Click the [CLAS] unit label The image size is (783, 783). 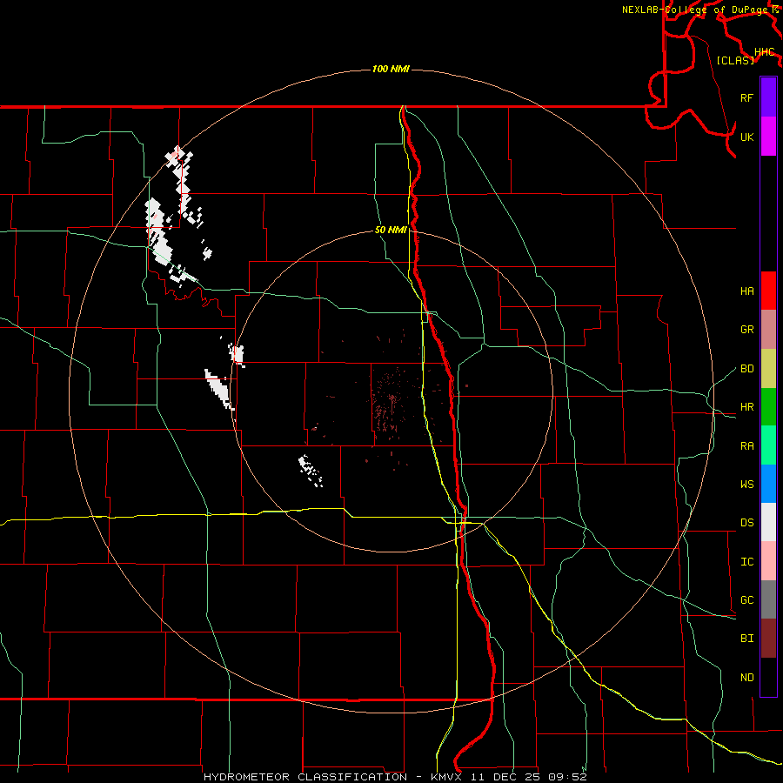pos(735,60)
